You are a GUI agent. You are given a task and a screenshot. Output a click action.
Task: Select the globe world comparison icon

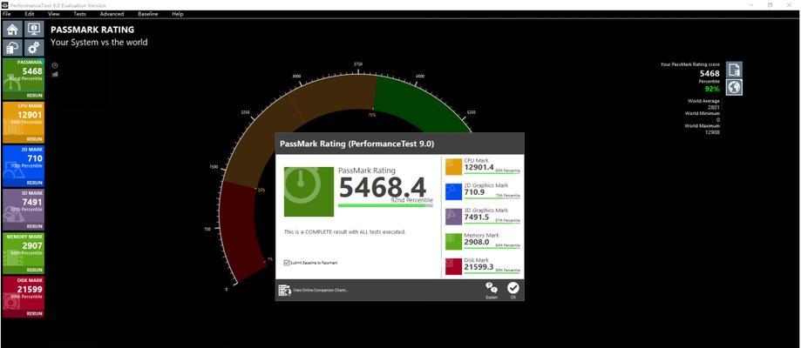coord(734,87)
